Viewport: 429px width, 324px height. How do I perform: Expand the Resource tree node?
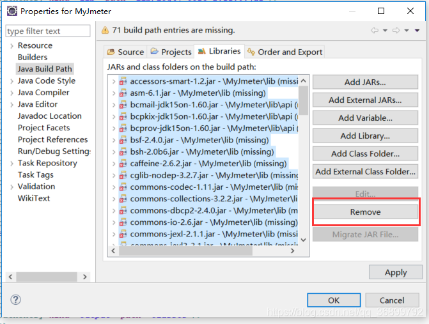12,46
